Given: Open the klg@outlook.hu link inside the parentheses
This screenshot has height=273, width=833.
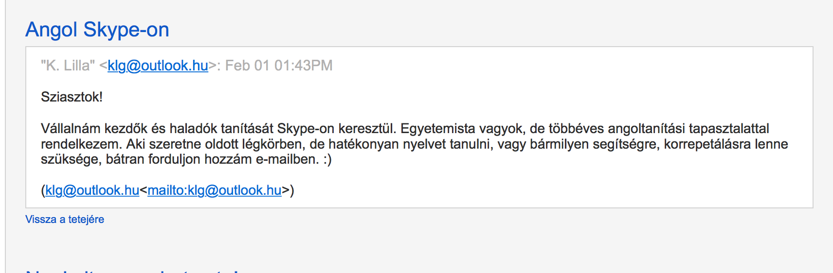Looking at the screenshot, I should click(92, 190).
